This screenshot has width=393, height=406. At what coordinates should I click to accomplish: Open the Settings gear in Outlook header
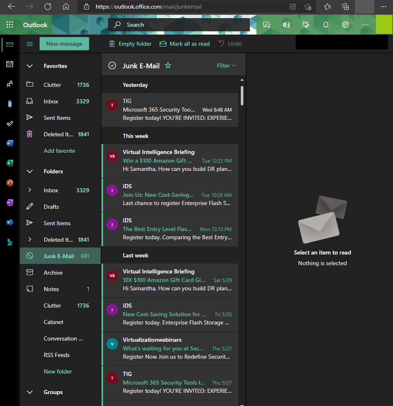(x=345, y=25)
